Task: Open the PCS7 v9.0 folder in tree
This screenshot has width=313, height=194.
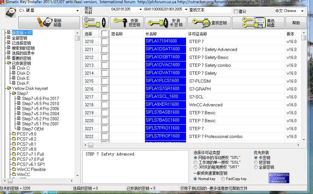Action: (x=27, y=134)
